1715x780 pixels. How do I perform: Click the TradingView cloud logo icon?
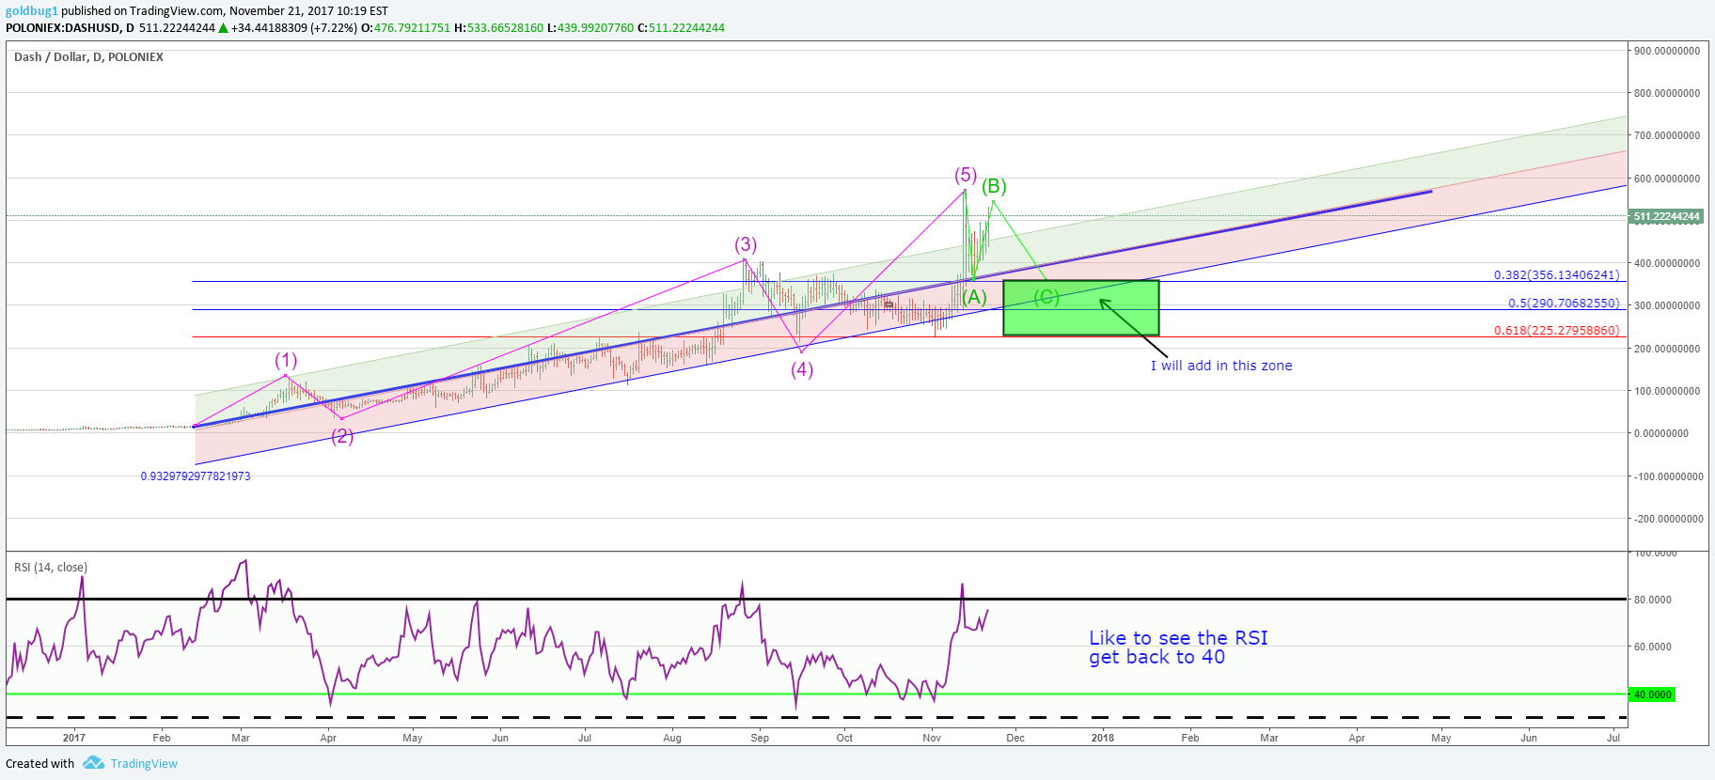click(93, 763)
